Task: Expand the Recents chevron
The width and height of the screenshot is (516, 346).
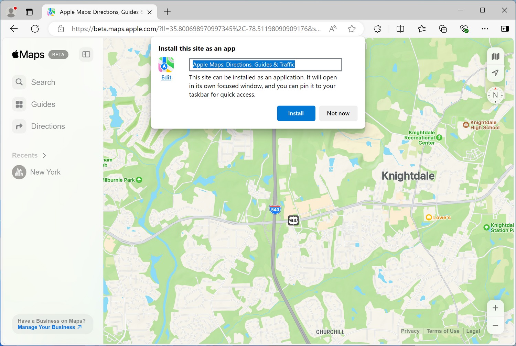Action: coord(44,155)
